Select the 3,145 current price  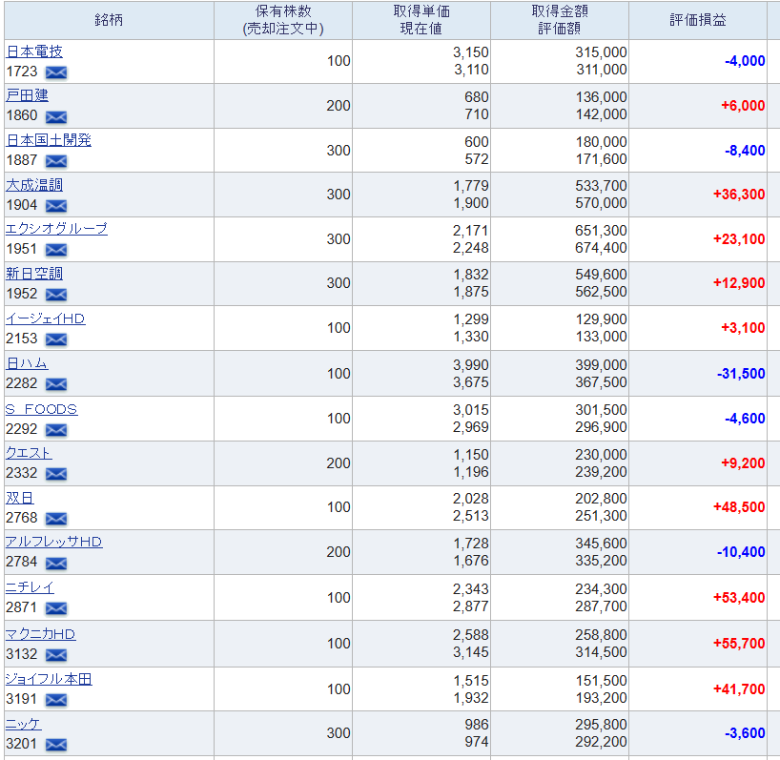pyautogui.click(x=471, y=652)
